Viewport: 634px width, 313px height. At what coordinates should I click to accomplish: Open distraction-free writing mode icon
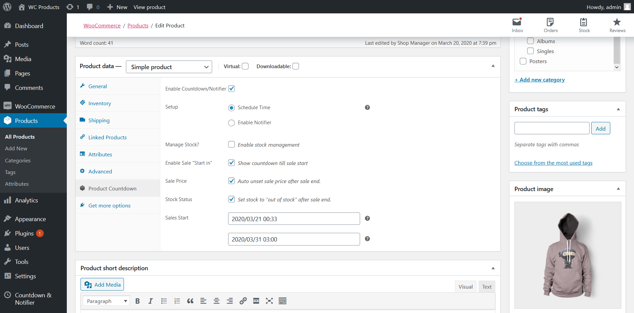pyautogui.click(x=269, y=301)
